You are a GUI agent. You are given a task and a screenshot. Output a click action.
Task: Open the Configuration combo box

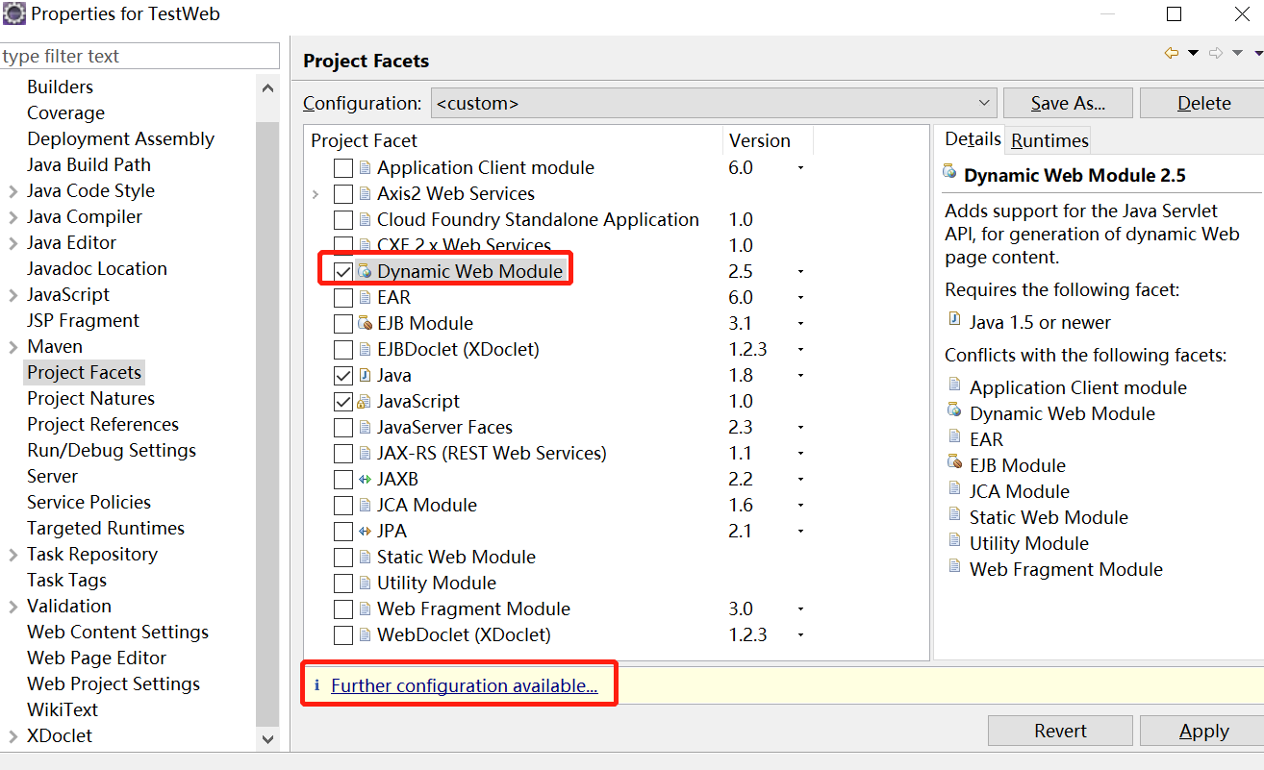coord(714,103)
